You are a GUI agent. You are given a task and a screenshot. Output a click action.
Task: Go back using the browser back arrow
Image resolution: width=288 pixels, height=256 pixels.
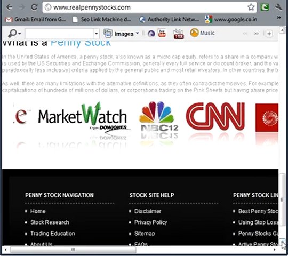pos(9,7)
